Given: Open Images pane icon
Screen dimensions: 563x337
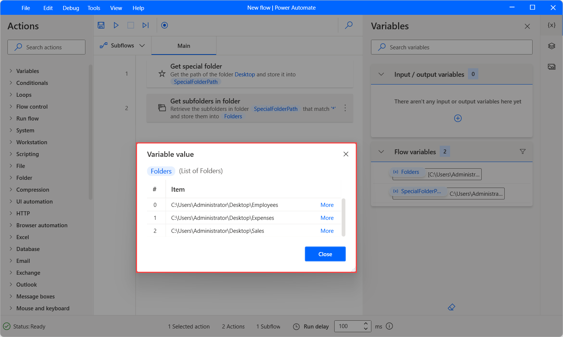Looking at the screenshot, I should tap(551, 67).
